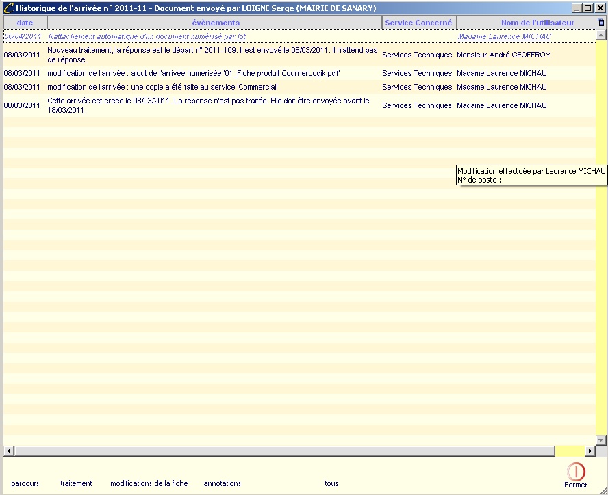
Task: Show the parcours history filter
Action: pyautogui.click(x=25, y=483)
